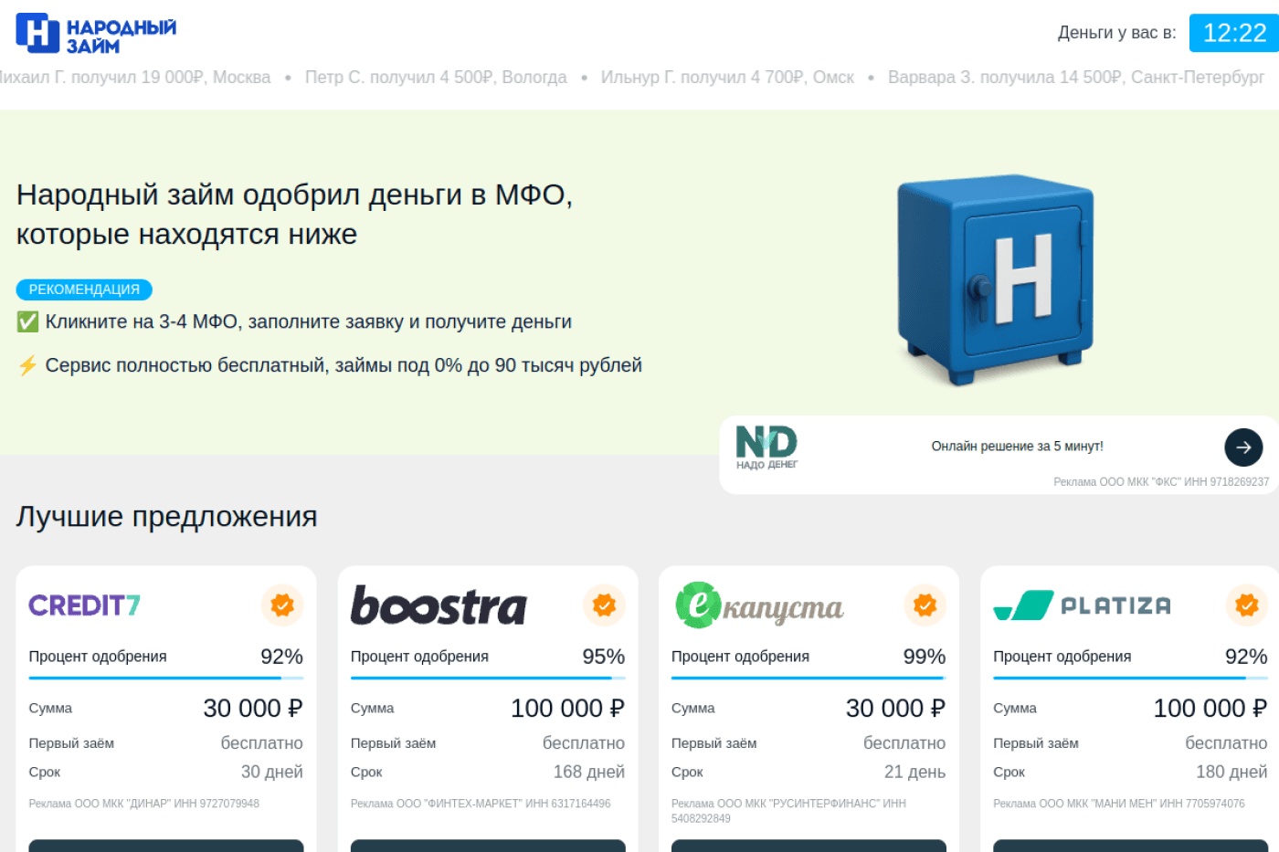Click the green checkmark emoji
The width and height of the screenshot is (1279, 852).
[x=27, y=321]
